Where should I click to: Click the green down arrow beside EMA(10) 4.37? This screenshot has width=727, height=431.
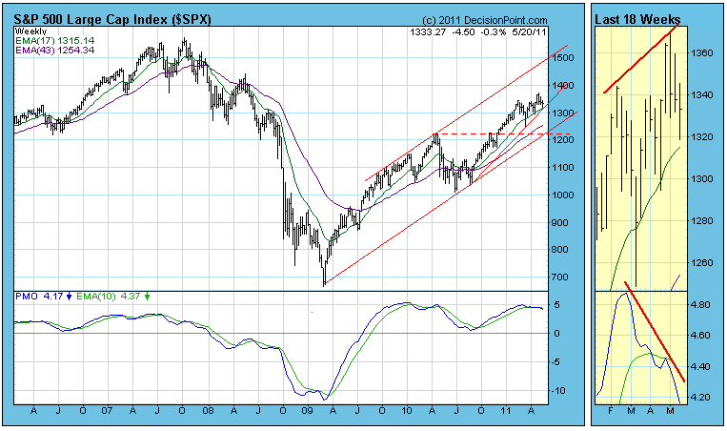[147, 297]
